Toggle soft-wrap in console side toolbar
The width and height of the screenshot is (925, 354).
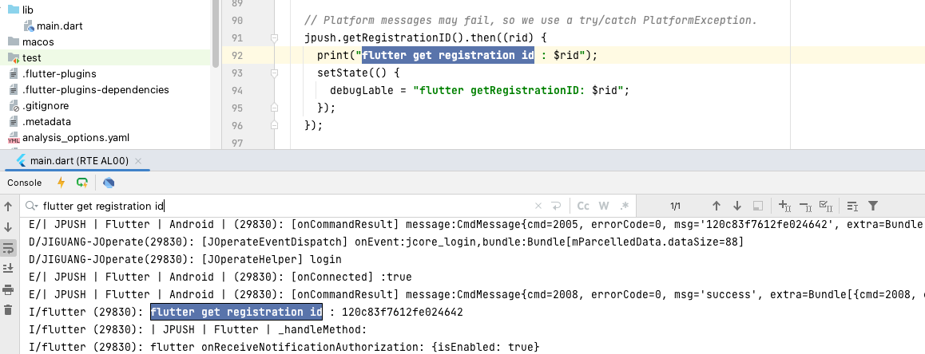click(x=8, y=248)
